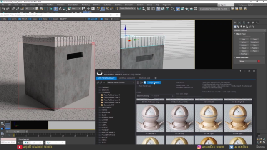Screen dimensions: 267x150
Task: Select the Link objects chain icon
Action: pyautogui.click(x=13, y=9)
